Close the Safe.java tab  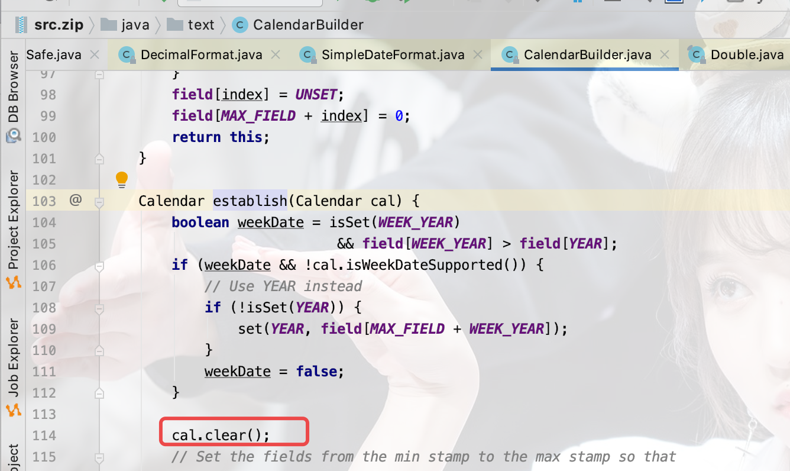coord(94,55)
